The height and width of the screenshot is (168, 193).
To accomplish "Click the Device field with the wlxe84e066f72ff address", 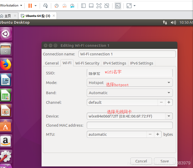I will (126, 116).
